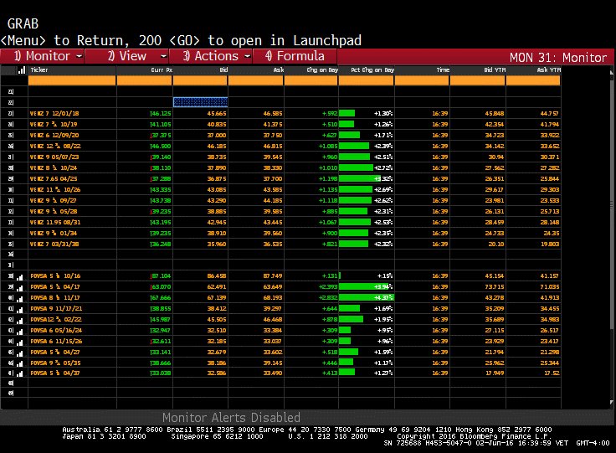The width and height of the screenshot is (616, 453).
Task: Click chart icon beside PDVSA 04/37 bond
Action: pyautogui.click(x=20, y=373)
